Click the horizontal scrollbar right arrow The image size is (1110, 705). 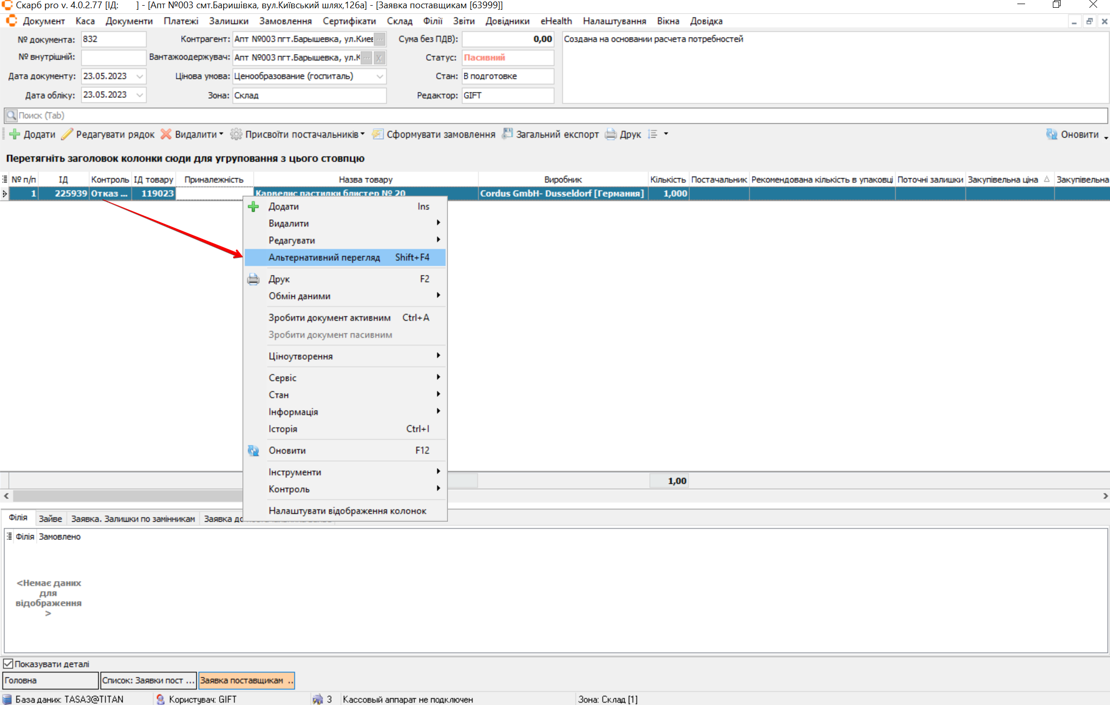point(1105,496)
